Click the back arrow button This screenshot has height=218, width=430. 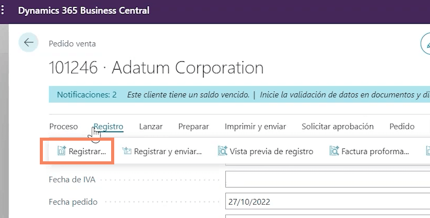(x=28, y=42)
